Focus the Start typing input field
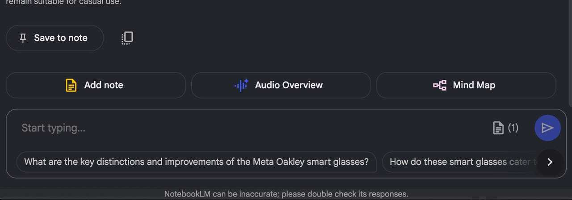This screenshot has width=572, height=200. (223, 128)
